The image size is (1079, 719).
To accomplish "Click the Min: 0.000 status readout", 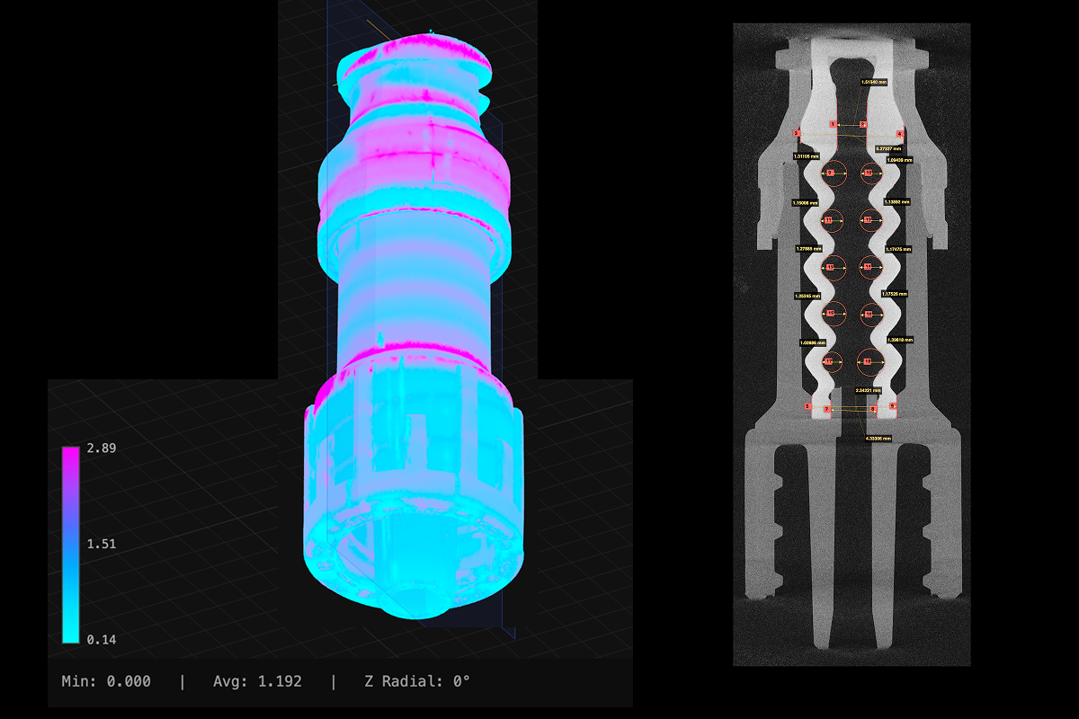I will (x=106, y=681).
